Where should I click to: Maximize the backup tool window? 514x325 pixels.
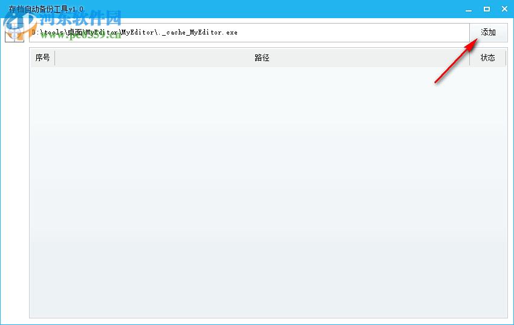(487, 9)
